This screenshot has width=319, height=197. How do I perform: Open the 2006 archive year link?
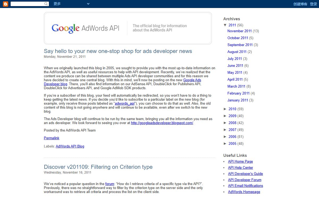point(232,137)
